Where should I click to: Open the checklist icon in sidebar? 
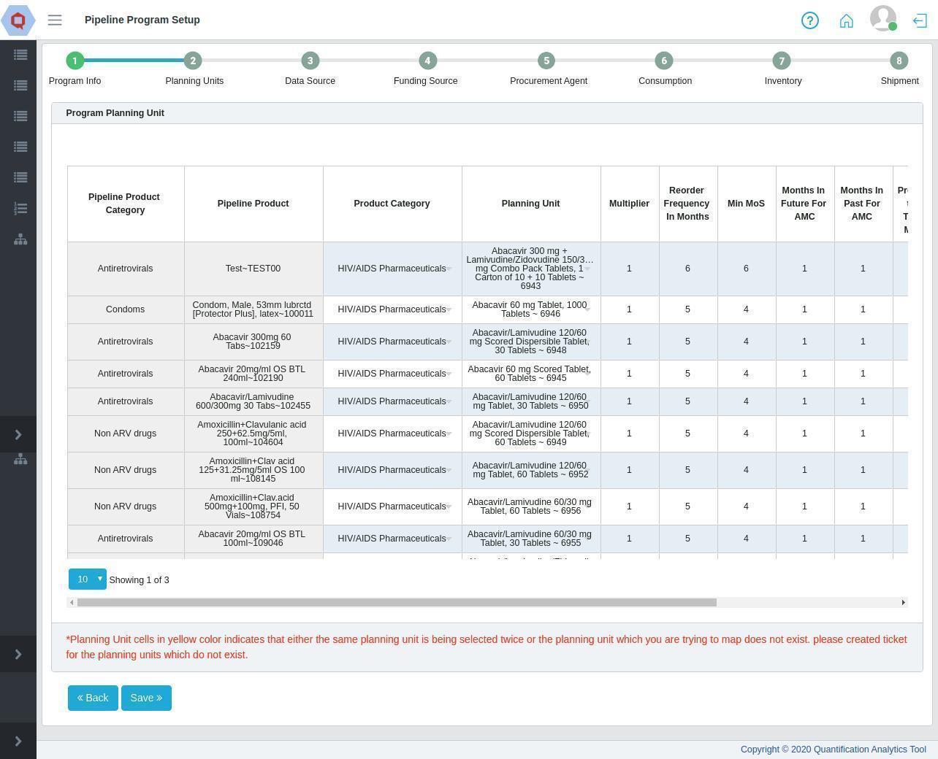tap(20, 209)
